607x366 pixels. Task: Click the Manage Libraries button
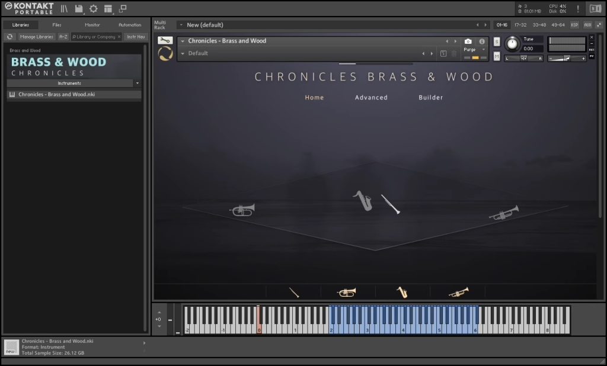coord(37,37)
